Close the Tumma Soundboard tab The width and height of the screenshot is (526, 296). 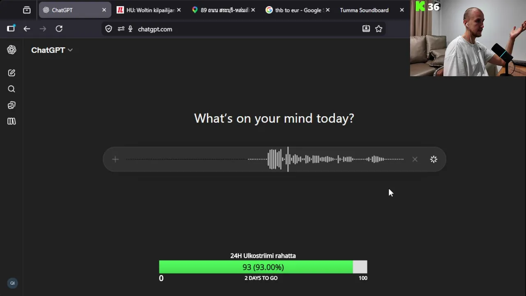click(x=402, y=10)
